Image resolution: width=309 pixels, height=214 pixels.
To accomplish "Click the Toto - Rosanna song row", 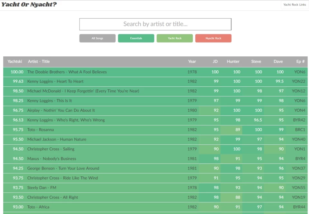I will click(41, 130).
